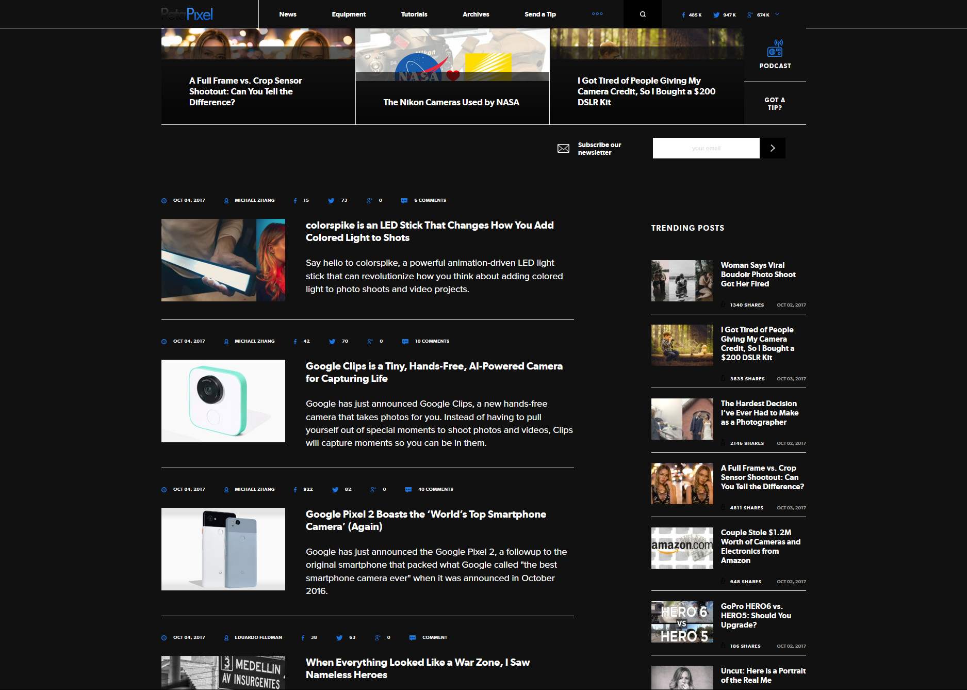The image size is (967, 690).
Task: Open comment icon on War Zone article
Action: click(x=413, y=637)
